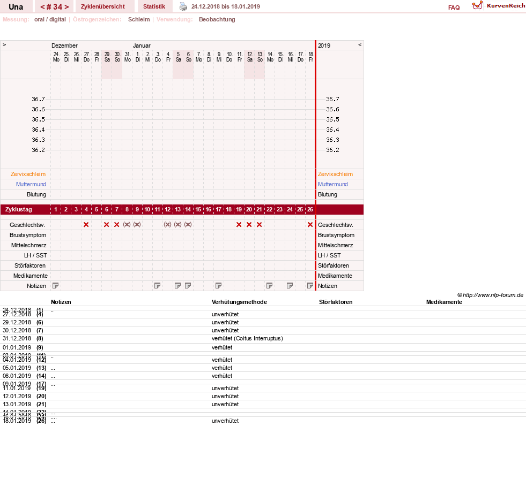Screen dimensions: 526x494
Task: Open note icon on cycle day 14
Action: pos(188,286)
